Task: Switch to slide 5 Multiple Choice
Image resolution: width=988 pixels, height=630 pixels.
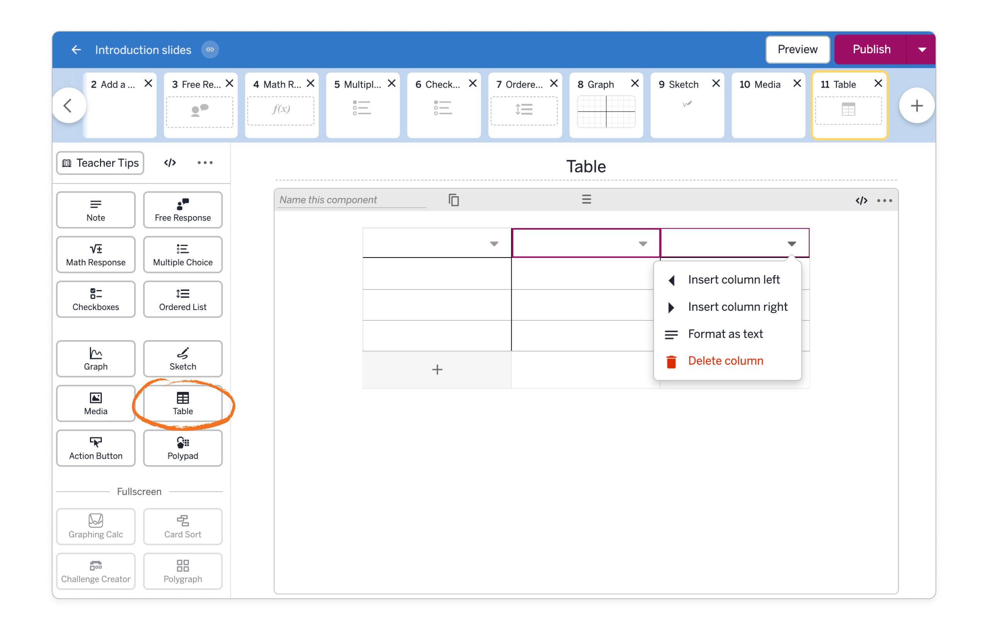Action: (x=362, y=105)
